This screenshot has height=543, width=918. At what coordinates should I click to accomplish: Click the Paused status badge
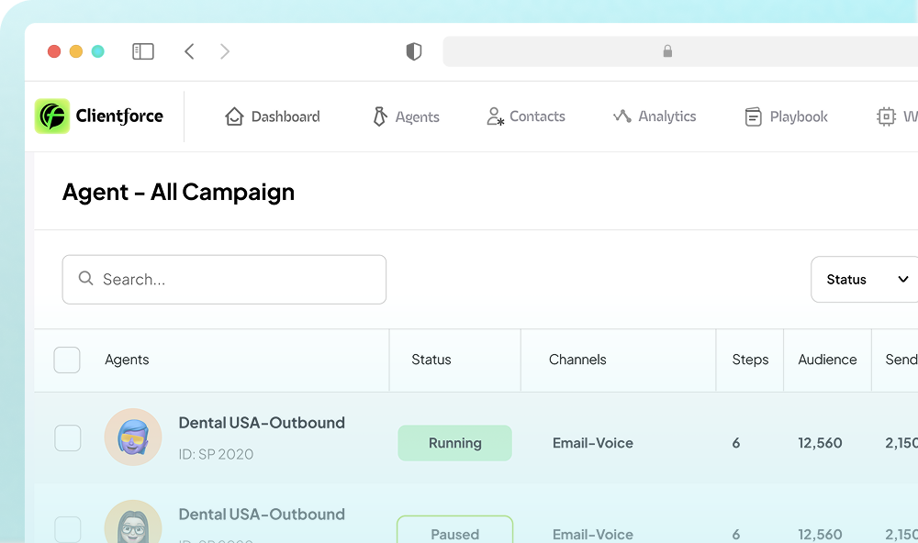pyautogui.click(x=454, y=531)
